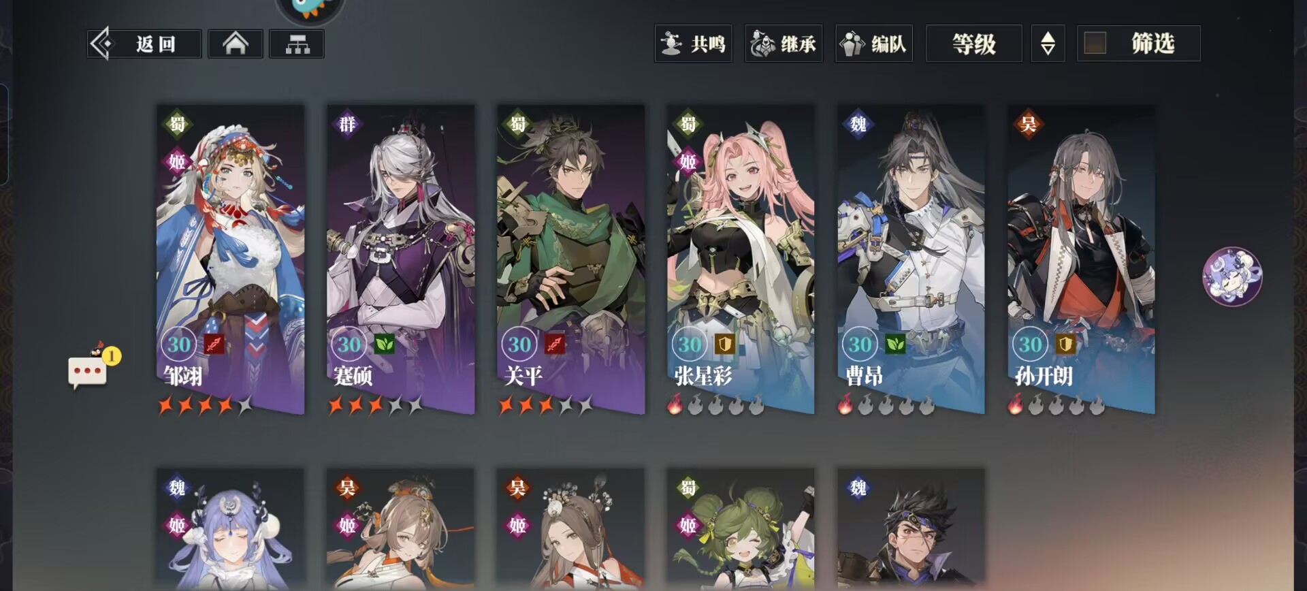Click the home icon button

point(236,44)
